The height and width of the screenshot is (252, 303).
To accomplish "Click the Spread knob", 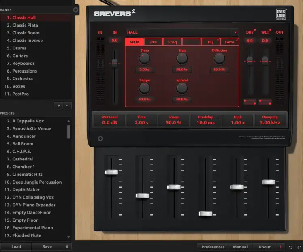I will click(x=182, y=88).
